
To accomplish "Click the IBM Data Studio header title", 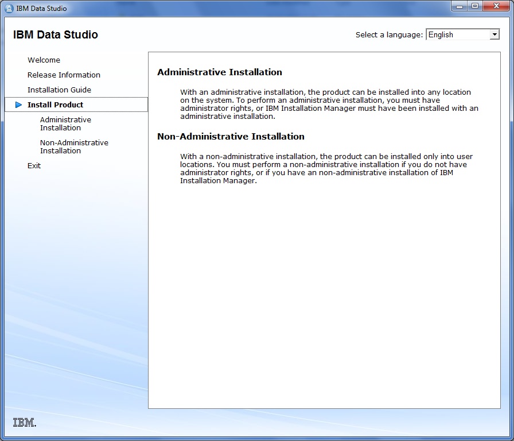I will [56, 34].
